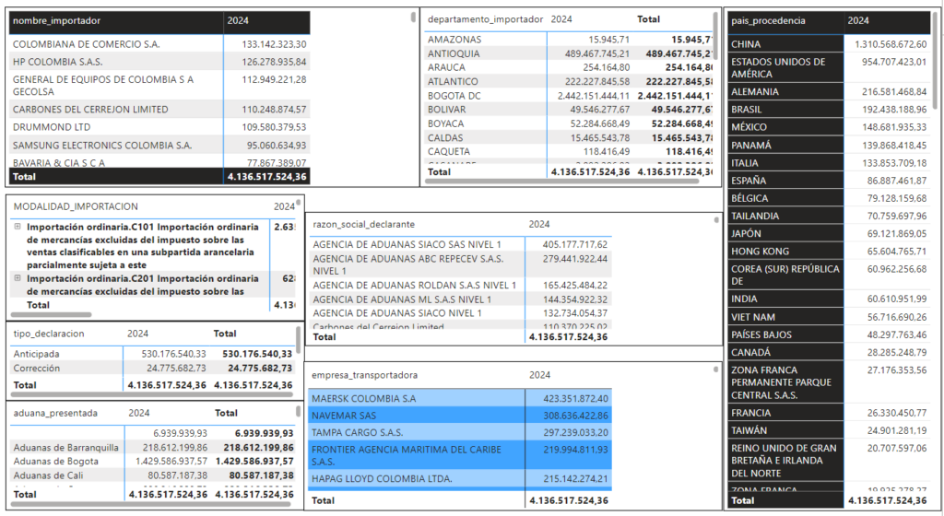
Task: Select the AMAZONAS department row
Action: (x=569, y=39)
